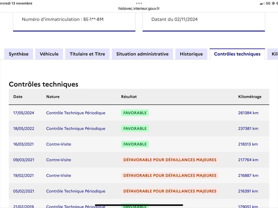Select the date 09/03/2021
Viewport: 278px width, 208px height.
click(x=24, y=160)
